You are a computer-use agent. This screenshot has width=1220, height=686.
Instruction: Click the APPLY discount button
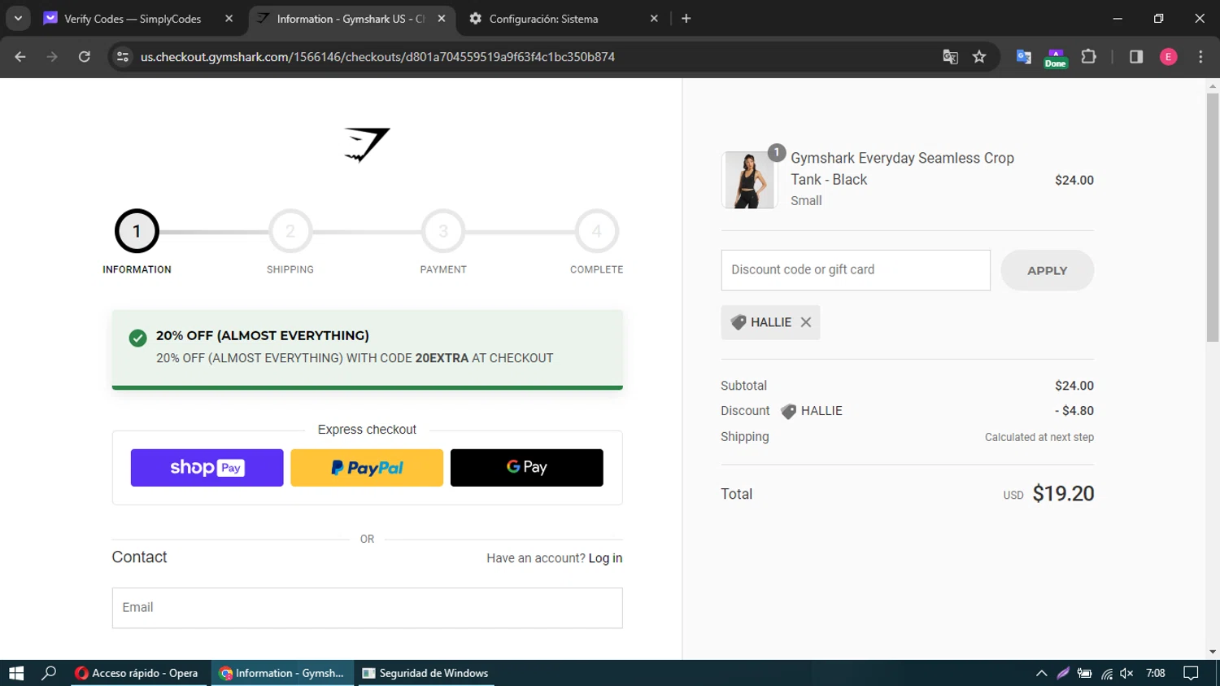point(1048,270)
